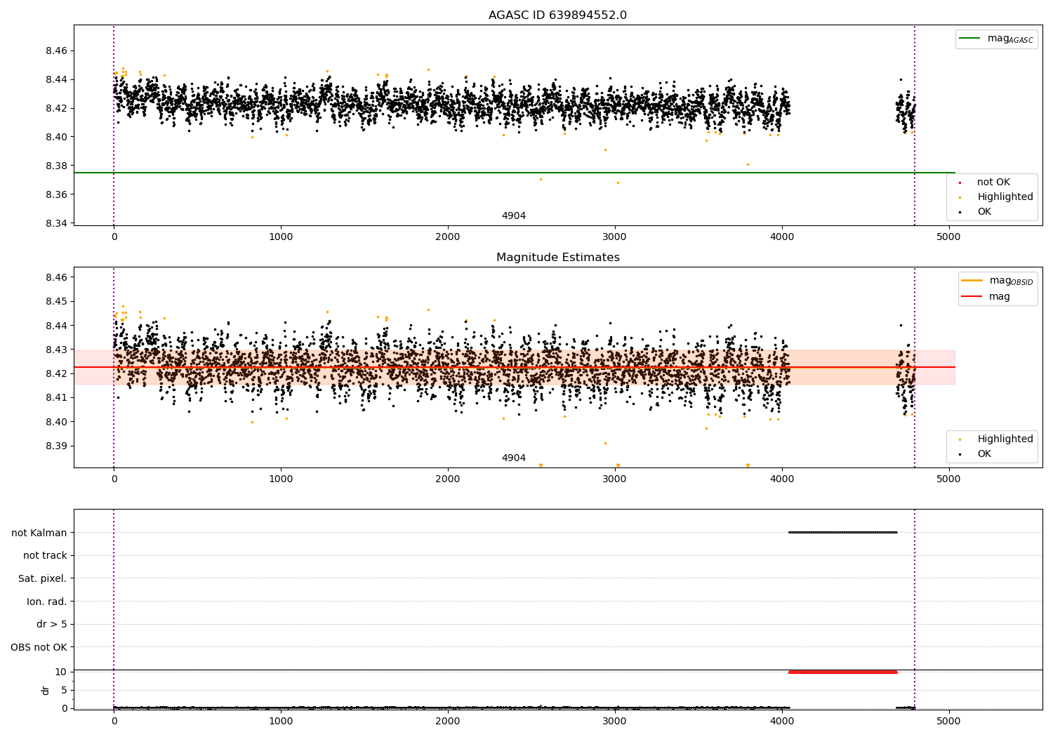Click the red "mag" legend entry

coord(986,296)
